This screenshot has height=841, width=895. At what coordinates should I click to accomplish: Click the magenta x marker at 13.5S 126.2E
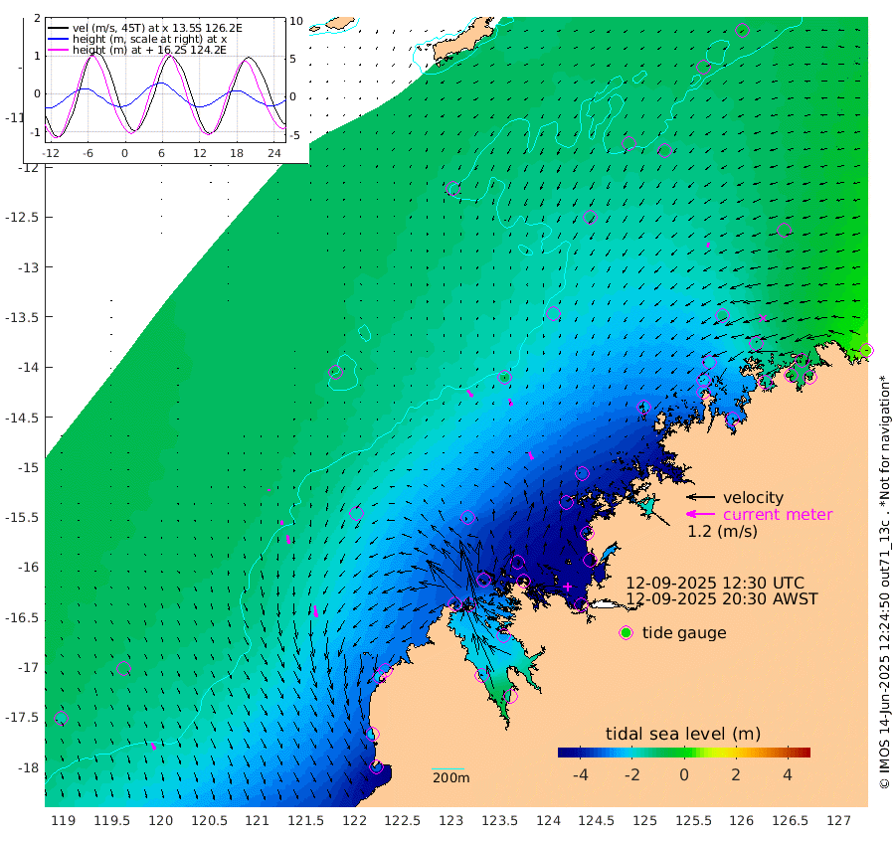click(x=763, y=318)
